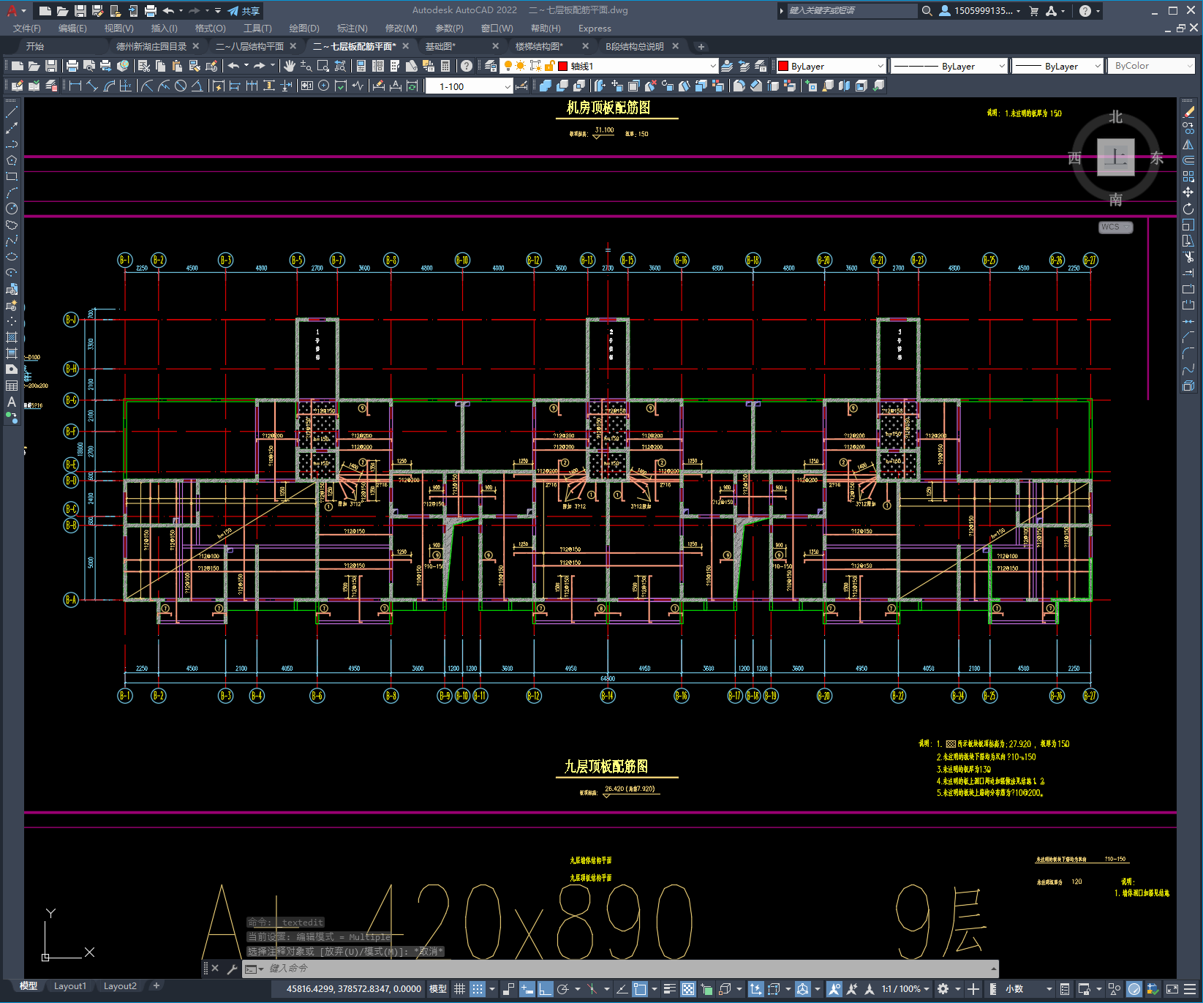1203x1003 pixels.
Task: Toggle drawing grid display in status bar
Action: (459, 989)
